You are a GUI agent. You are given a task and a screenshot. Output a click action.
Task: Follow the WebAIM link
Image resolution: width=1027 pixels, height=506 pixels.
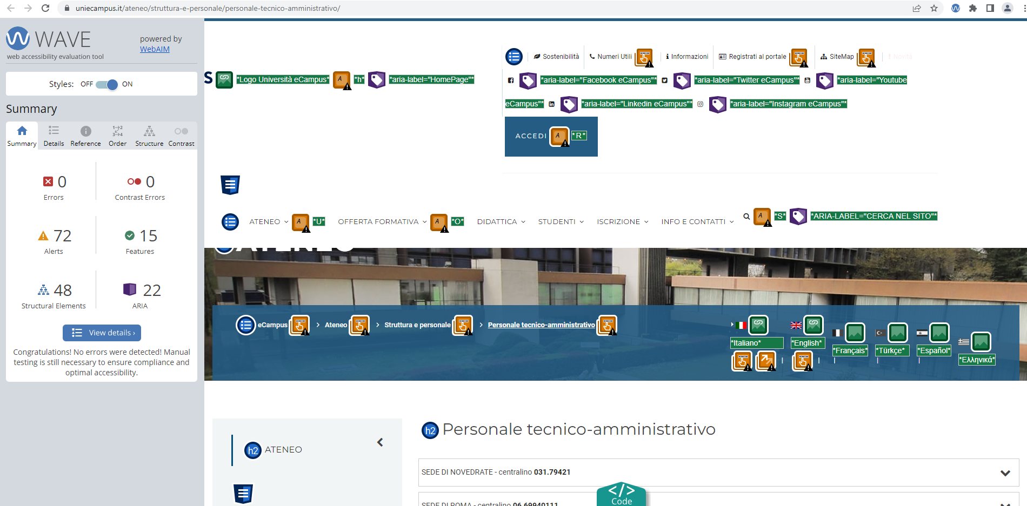[x=155, y=49]
